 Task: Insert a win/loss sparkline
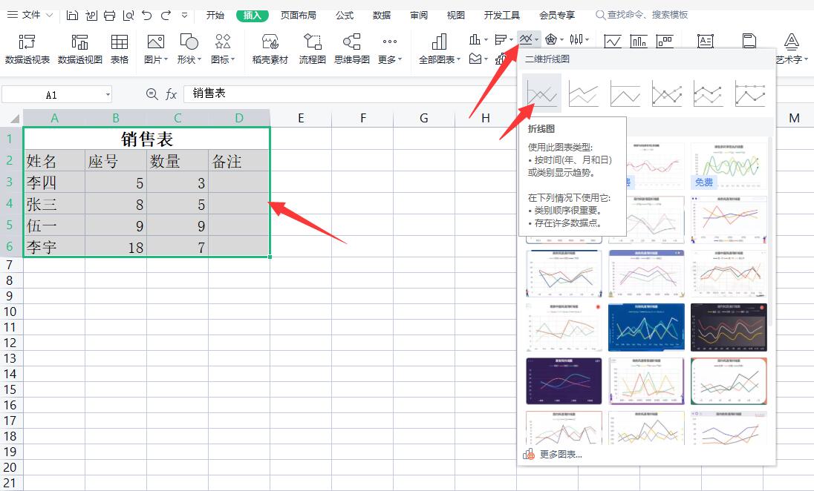pos(665,41)
